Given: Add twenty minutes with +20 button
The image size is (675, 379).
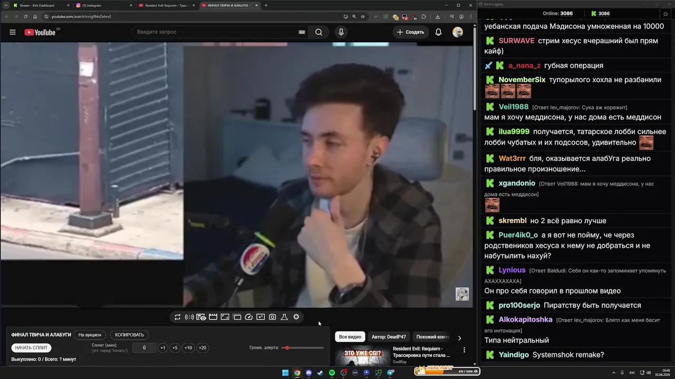Looking at the screenshot, I should pos(202,348).
